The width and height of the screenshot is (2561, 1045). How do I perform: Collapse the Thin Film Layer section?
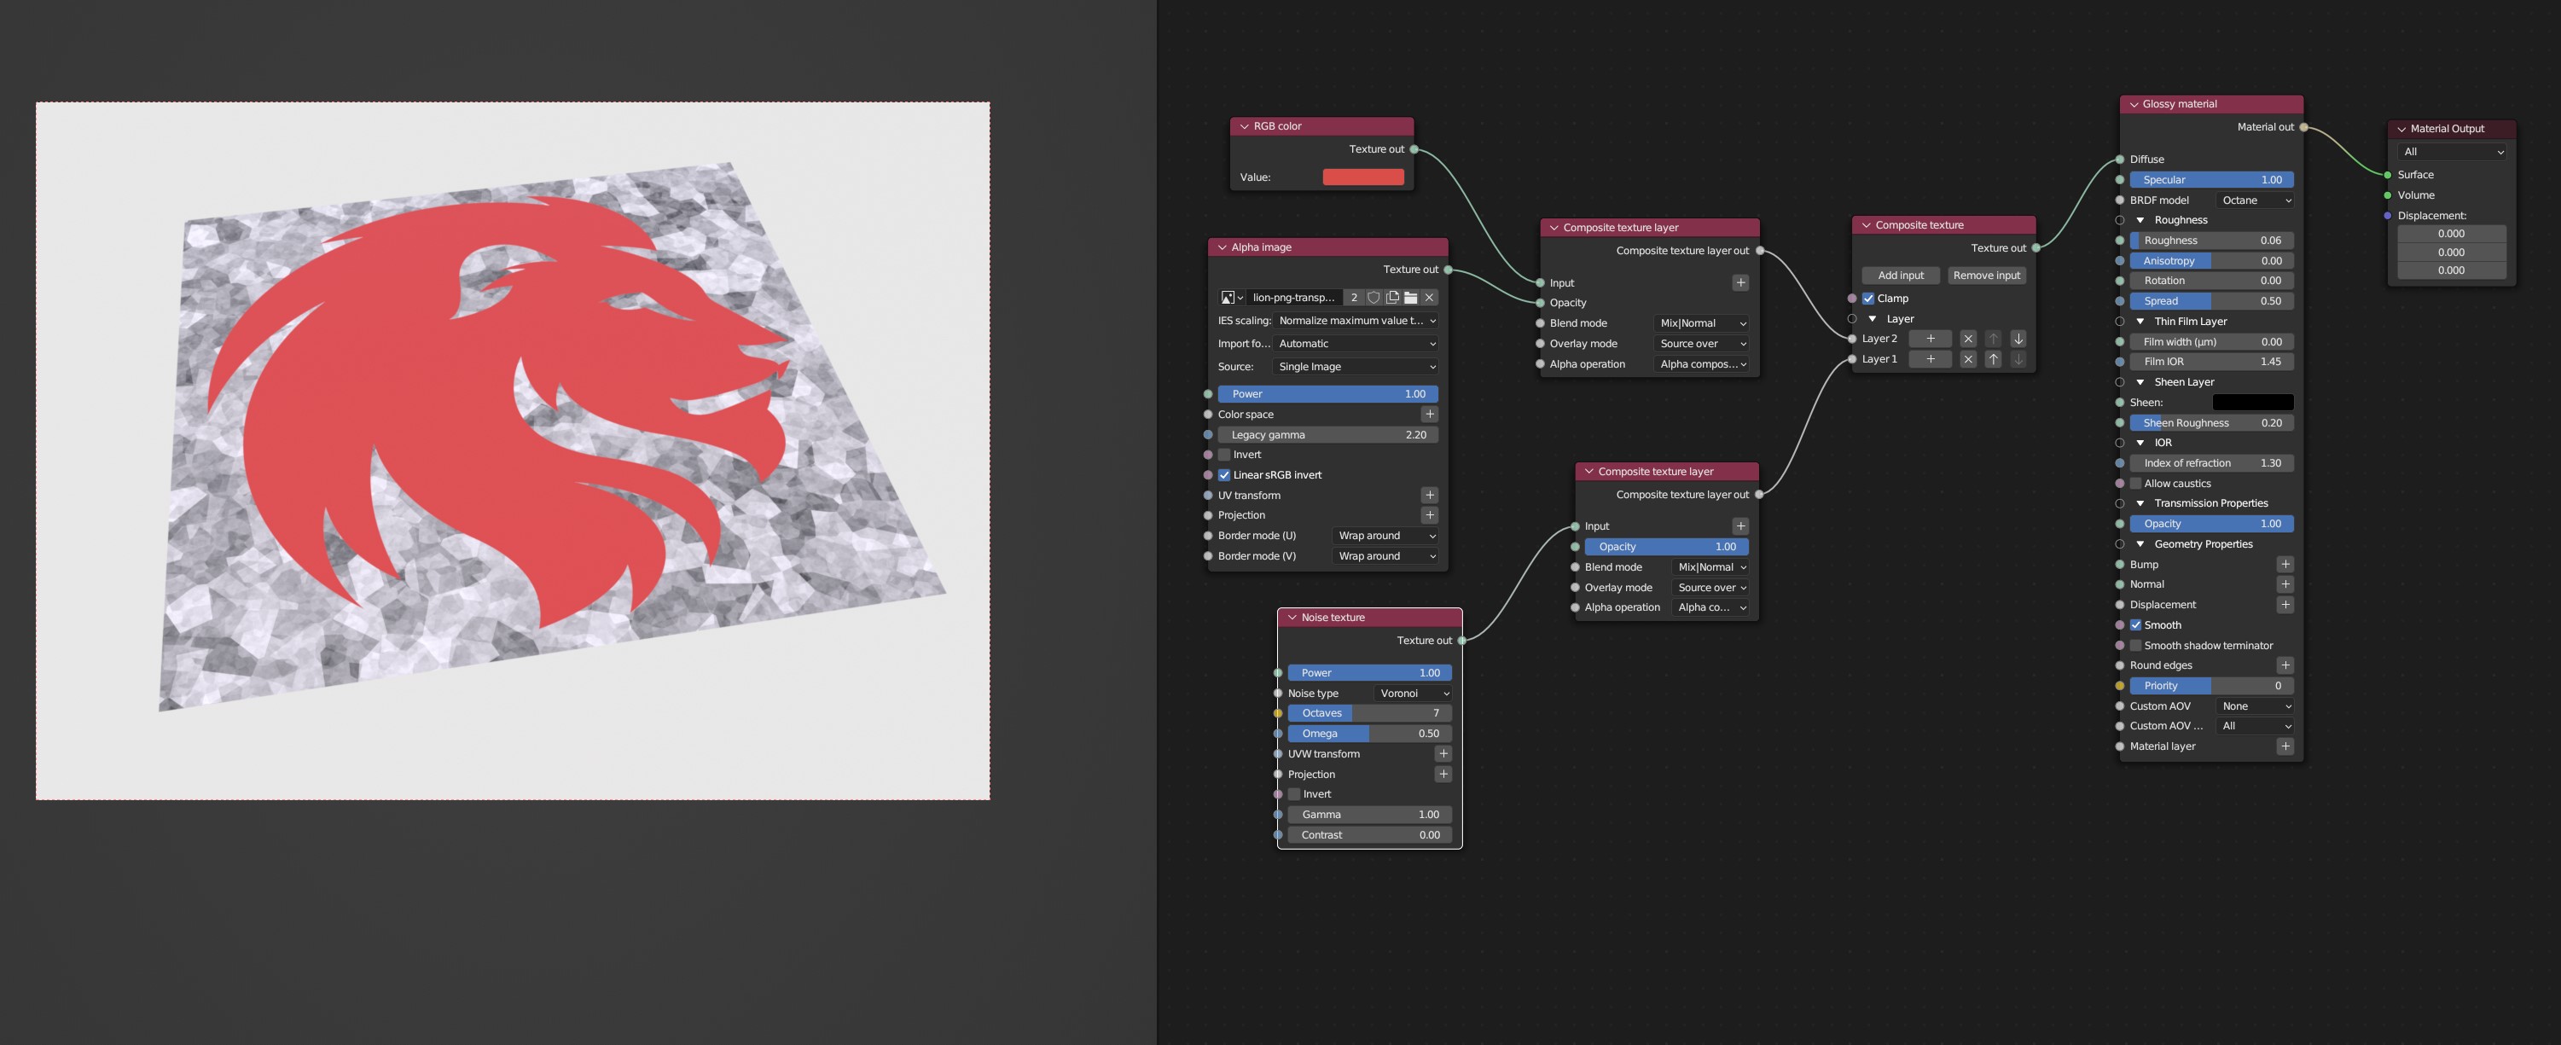click(2140, 321)
